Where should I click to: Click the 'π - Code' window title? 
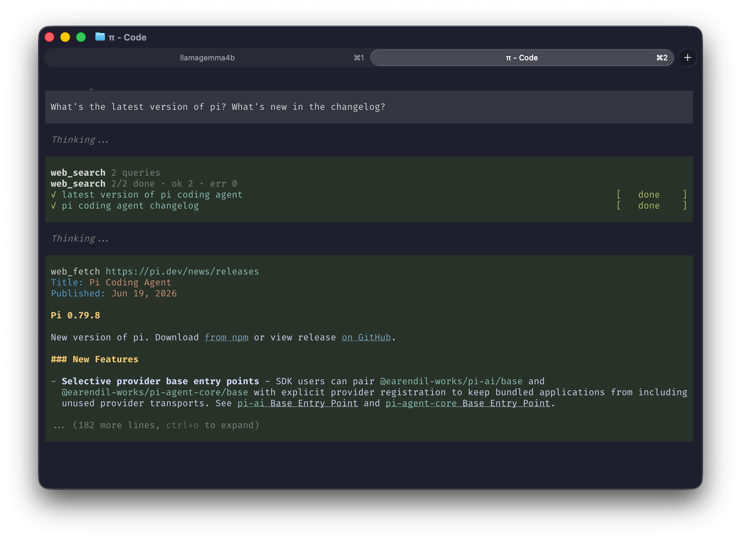(x=127, y=37)
